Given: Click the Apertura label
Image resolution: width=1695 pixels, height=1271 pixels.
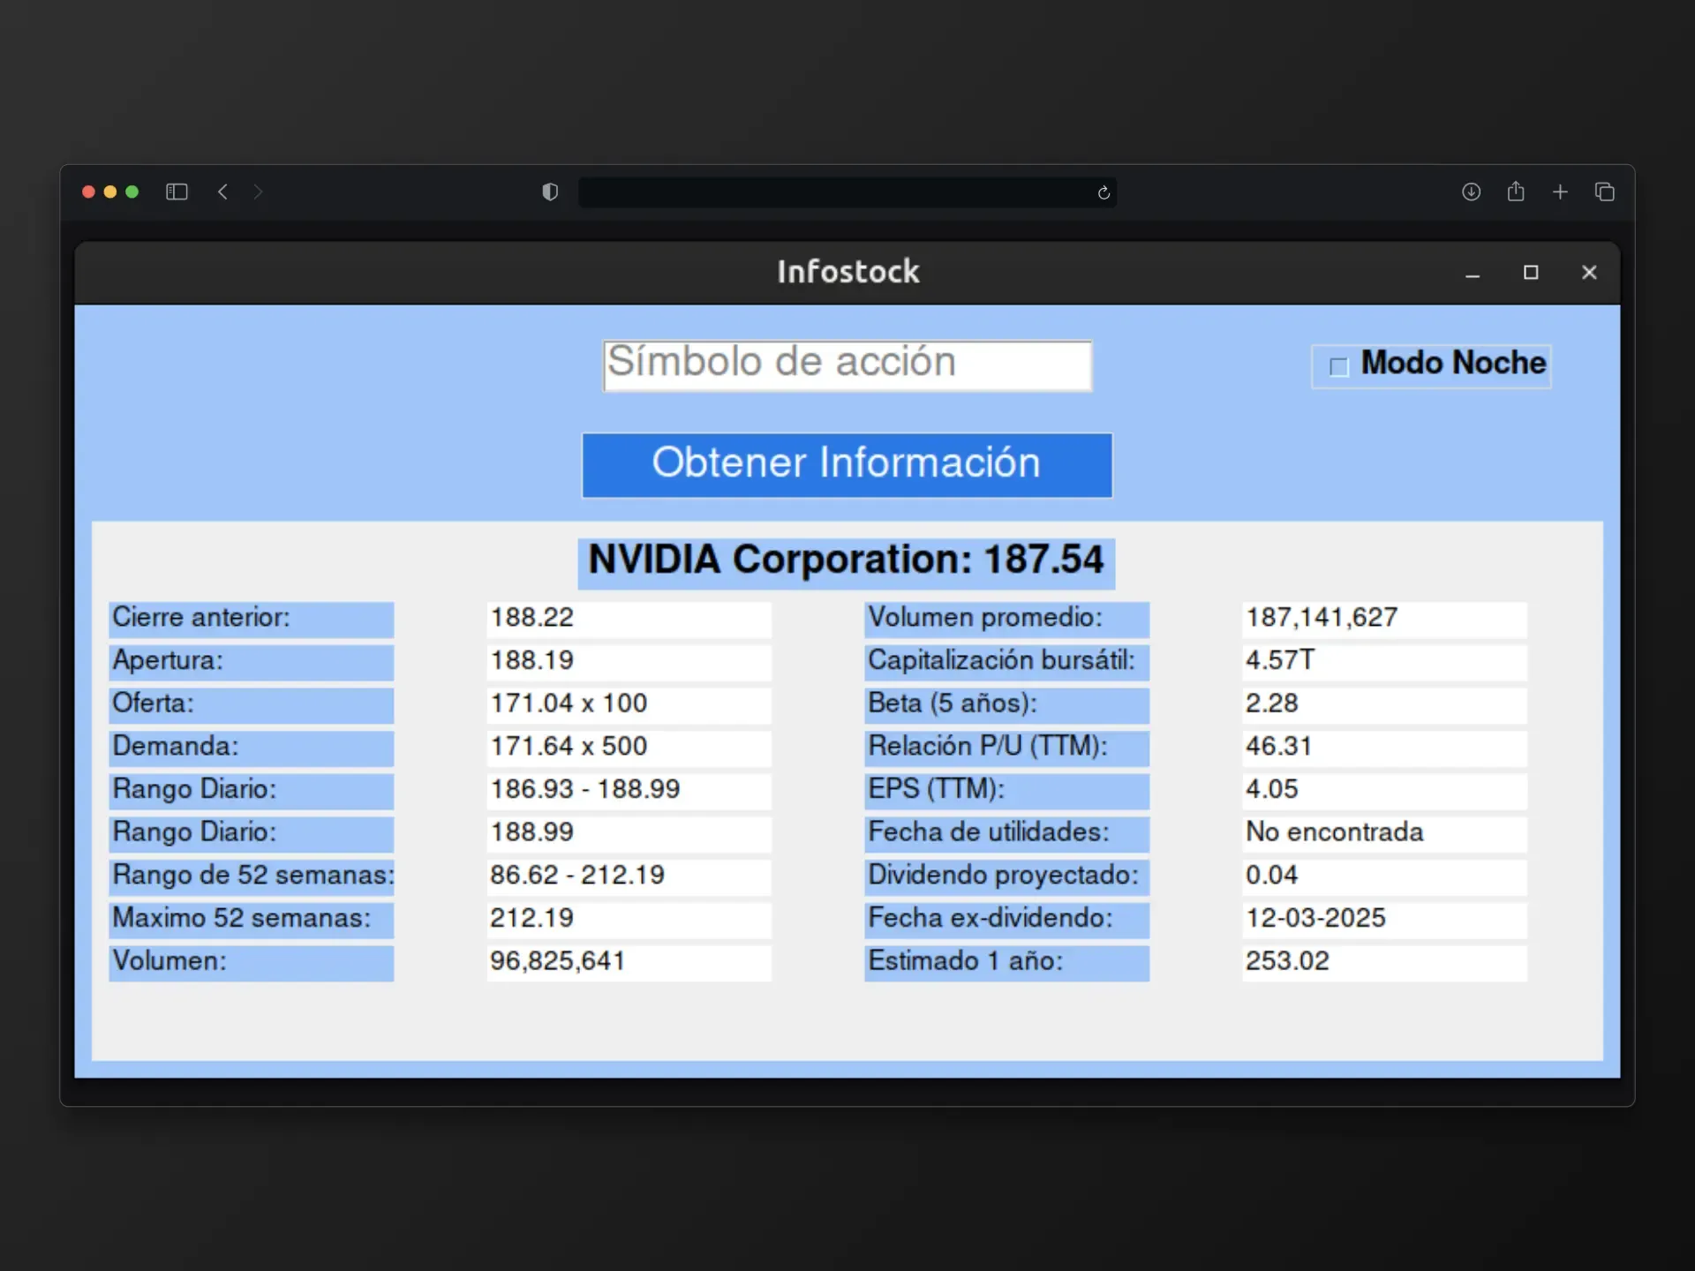Looking at the screenshot, I should (251, 662).
